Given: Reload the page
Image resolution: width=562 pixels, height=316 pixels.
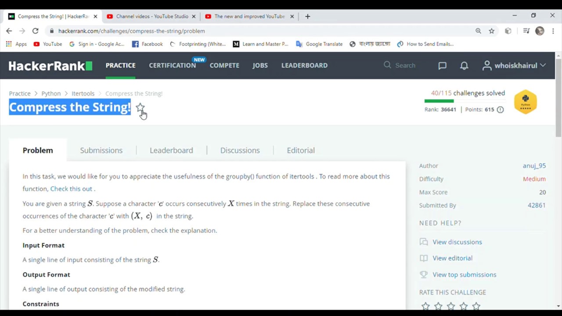Looking at the screenshot, I should point(36,31).
